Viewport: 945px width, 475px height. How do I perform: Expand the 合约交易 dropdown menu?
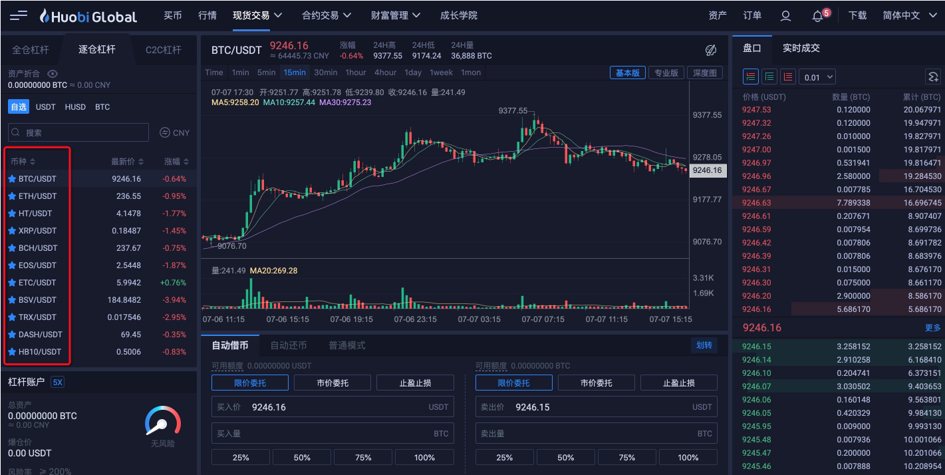tap(327, 15)
